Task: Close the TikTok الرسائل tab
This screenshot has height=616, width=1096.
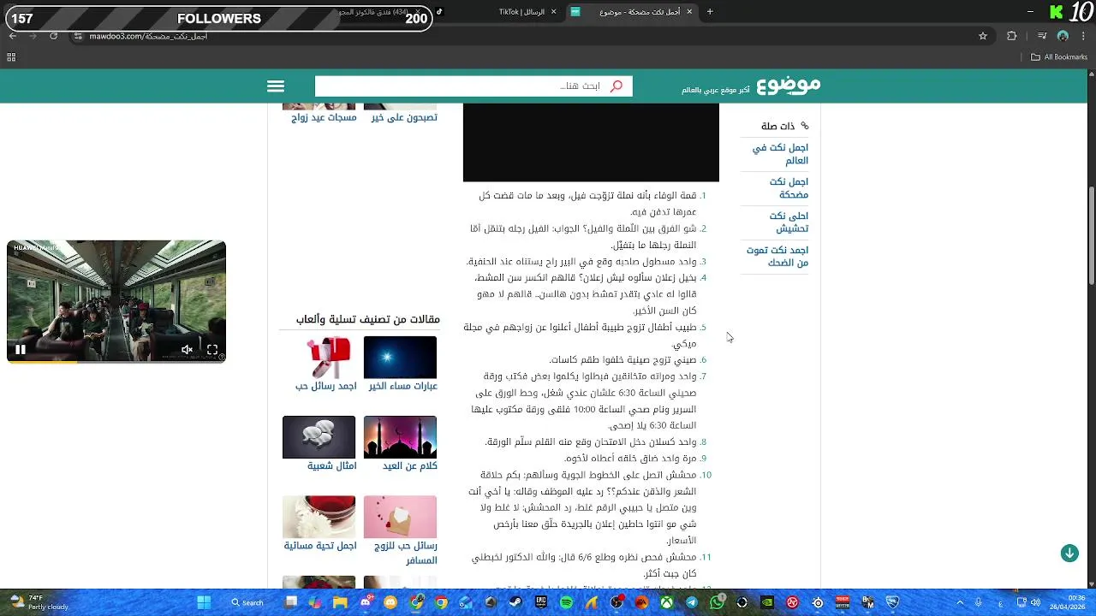Action: [554, 12]
